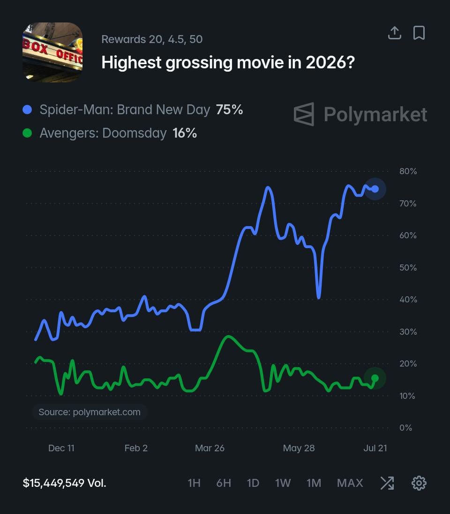This screenshot has height=514, width=450.
Task: Click the shuffle arrows icon beside MAX
Action: (387, 483)
